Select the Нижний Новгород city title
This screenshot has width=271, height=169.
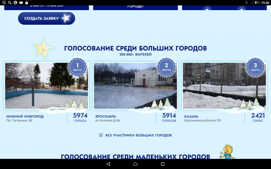25,116
